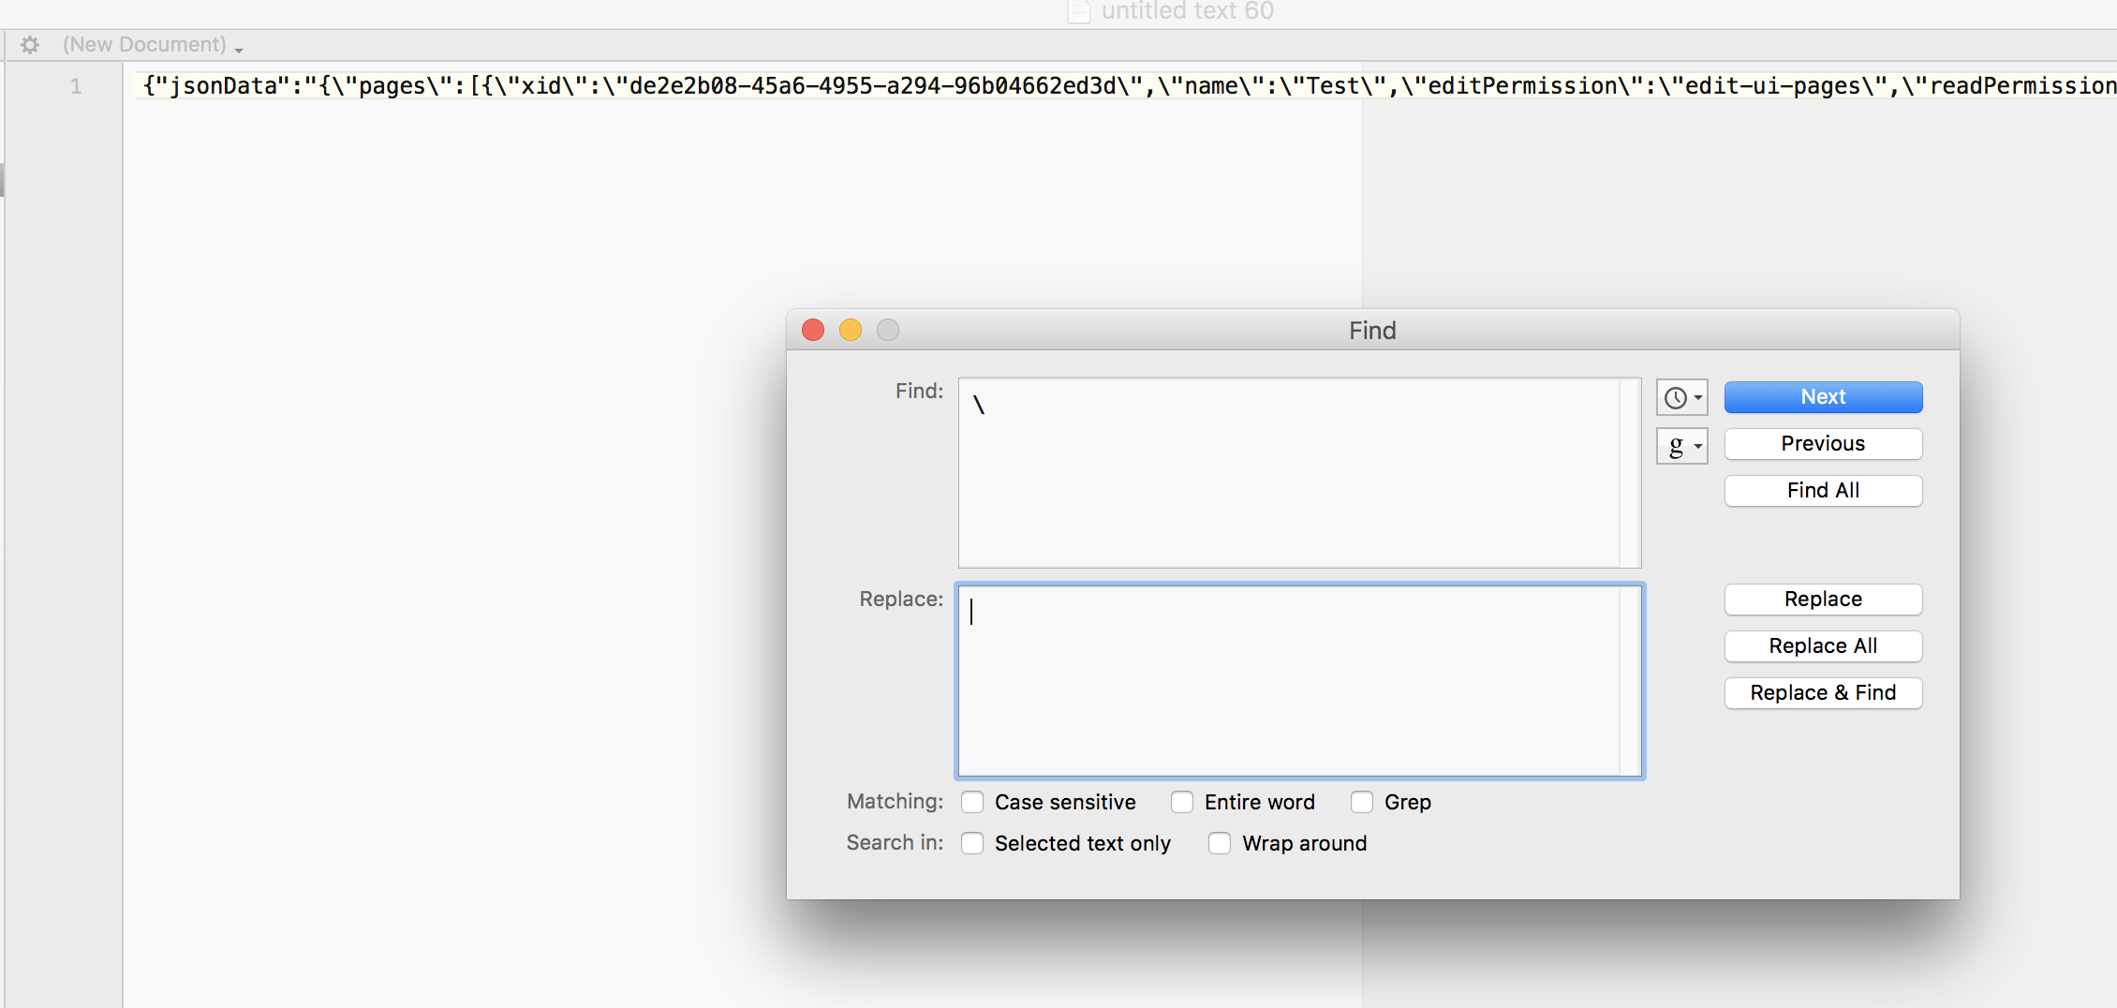Enable the Case sensitive checkbox
The height and width of the screenshot is (1008, 2117).
pyautogui.click(x=972, y=802)
